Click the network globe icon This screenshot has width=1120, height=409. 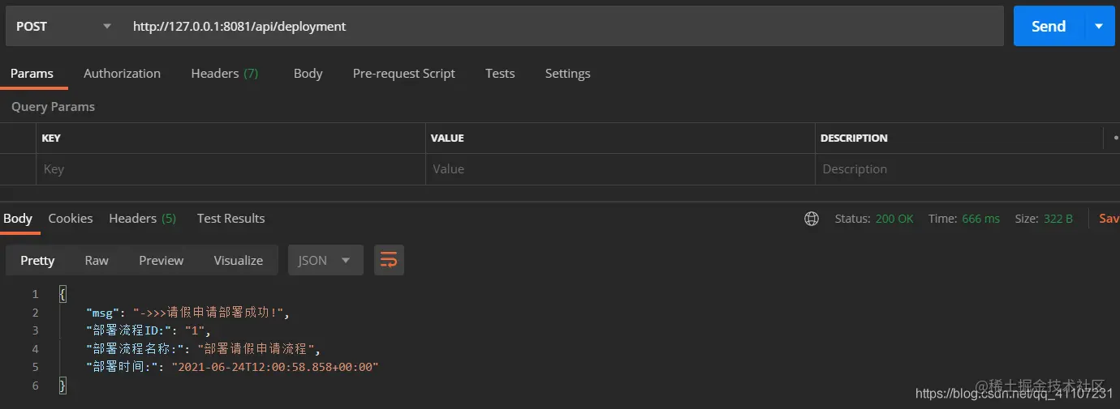pos(812,219)
